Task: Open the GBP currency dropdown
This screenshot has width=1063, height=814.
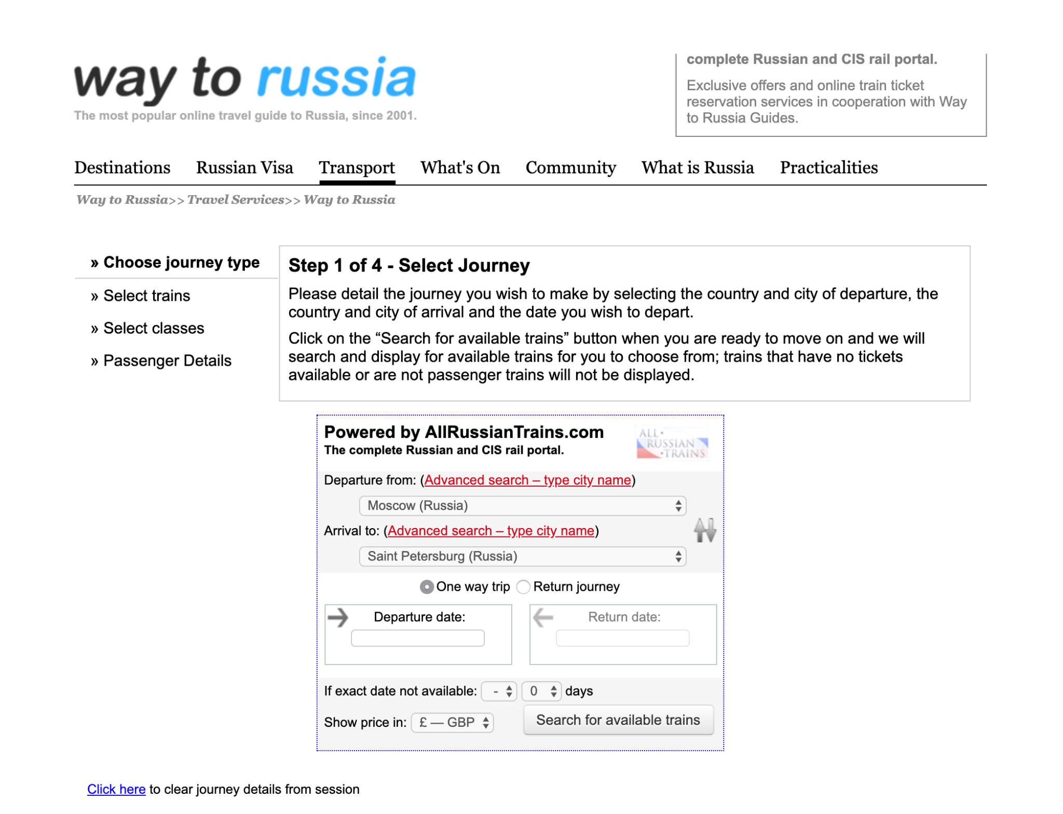Action: [452, 722]
